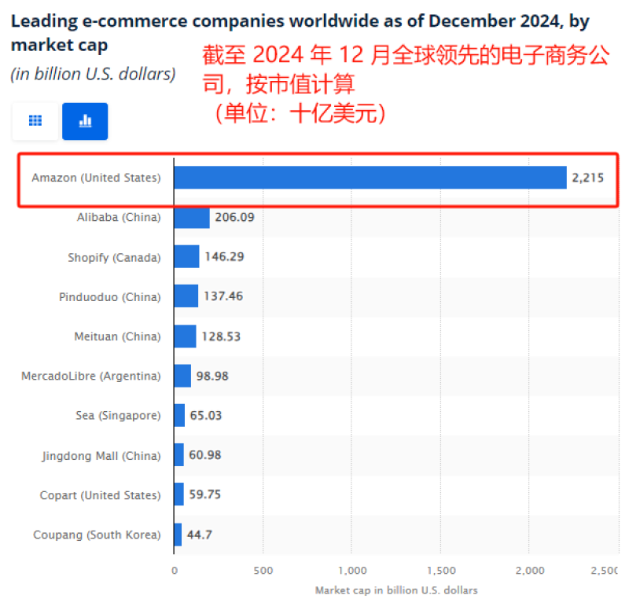Select the "Jingdong Mall (China)" label
The width and height of the screenshot is (629, 599).
[101, 456]
